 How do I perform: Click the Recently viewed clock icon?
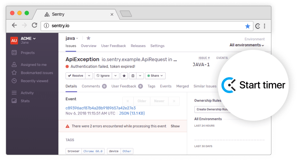point(14,81)
